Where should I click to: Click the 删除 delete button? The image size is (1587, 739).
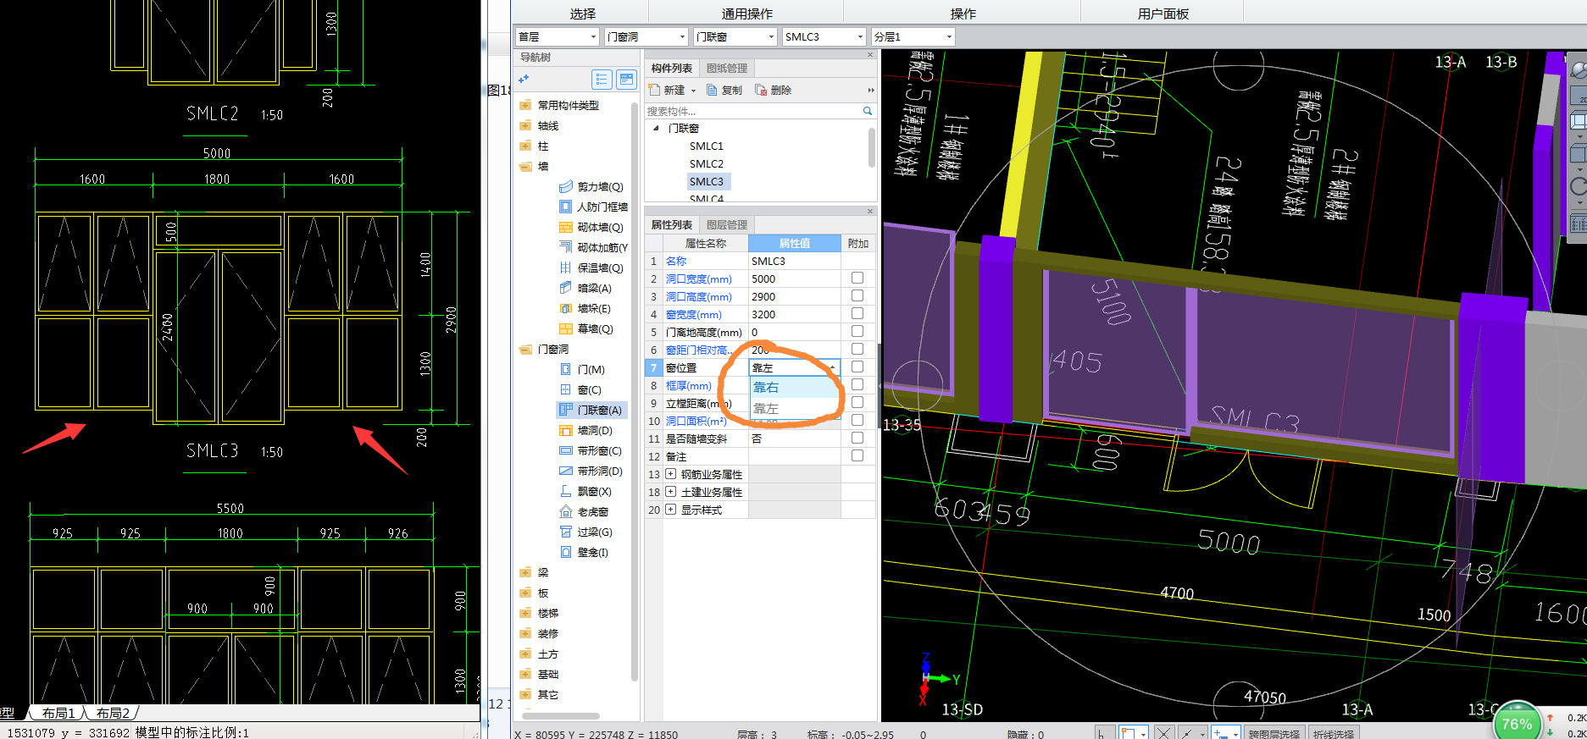(774, 90)
